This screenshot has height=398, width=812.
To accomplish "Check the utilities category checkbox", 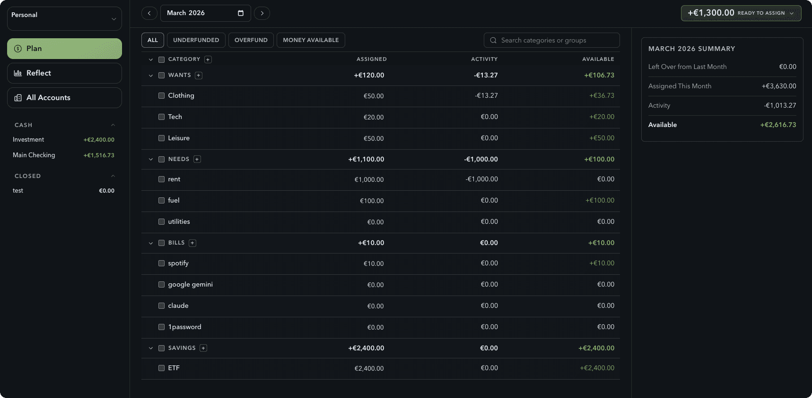I will point(161,221).
